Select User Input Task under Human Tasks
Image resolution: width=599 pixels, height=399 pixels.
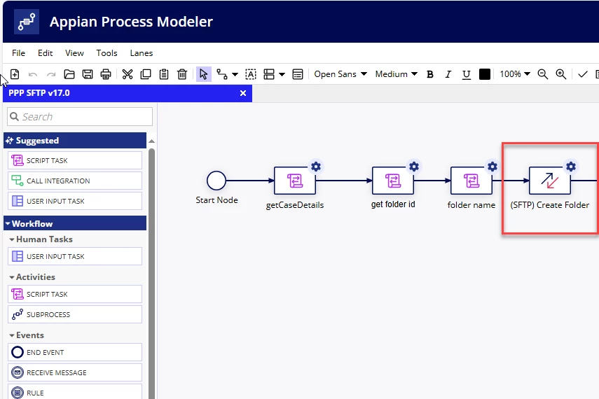[75, 257]
